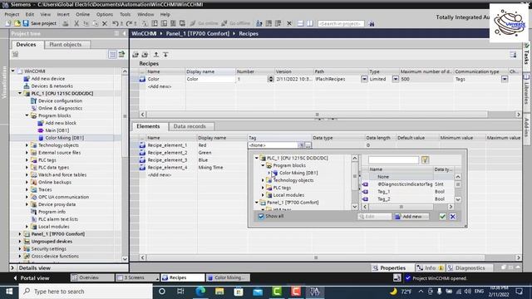Open the Diagnostics inspector tab
Screen dimensions: 532x299
(470, 267)
